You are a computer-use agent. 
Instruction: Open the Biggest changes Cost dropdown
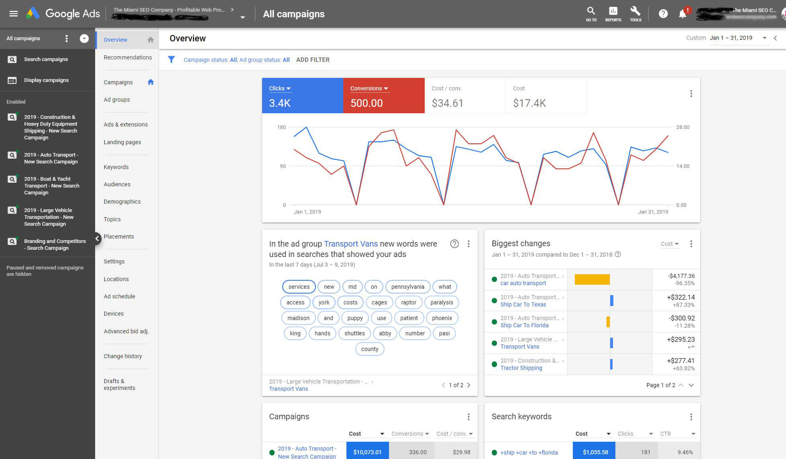pos(670,244)
